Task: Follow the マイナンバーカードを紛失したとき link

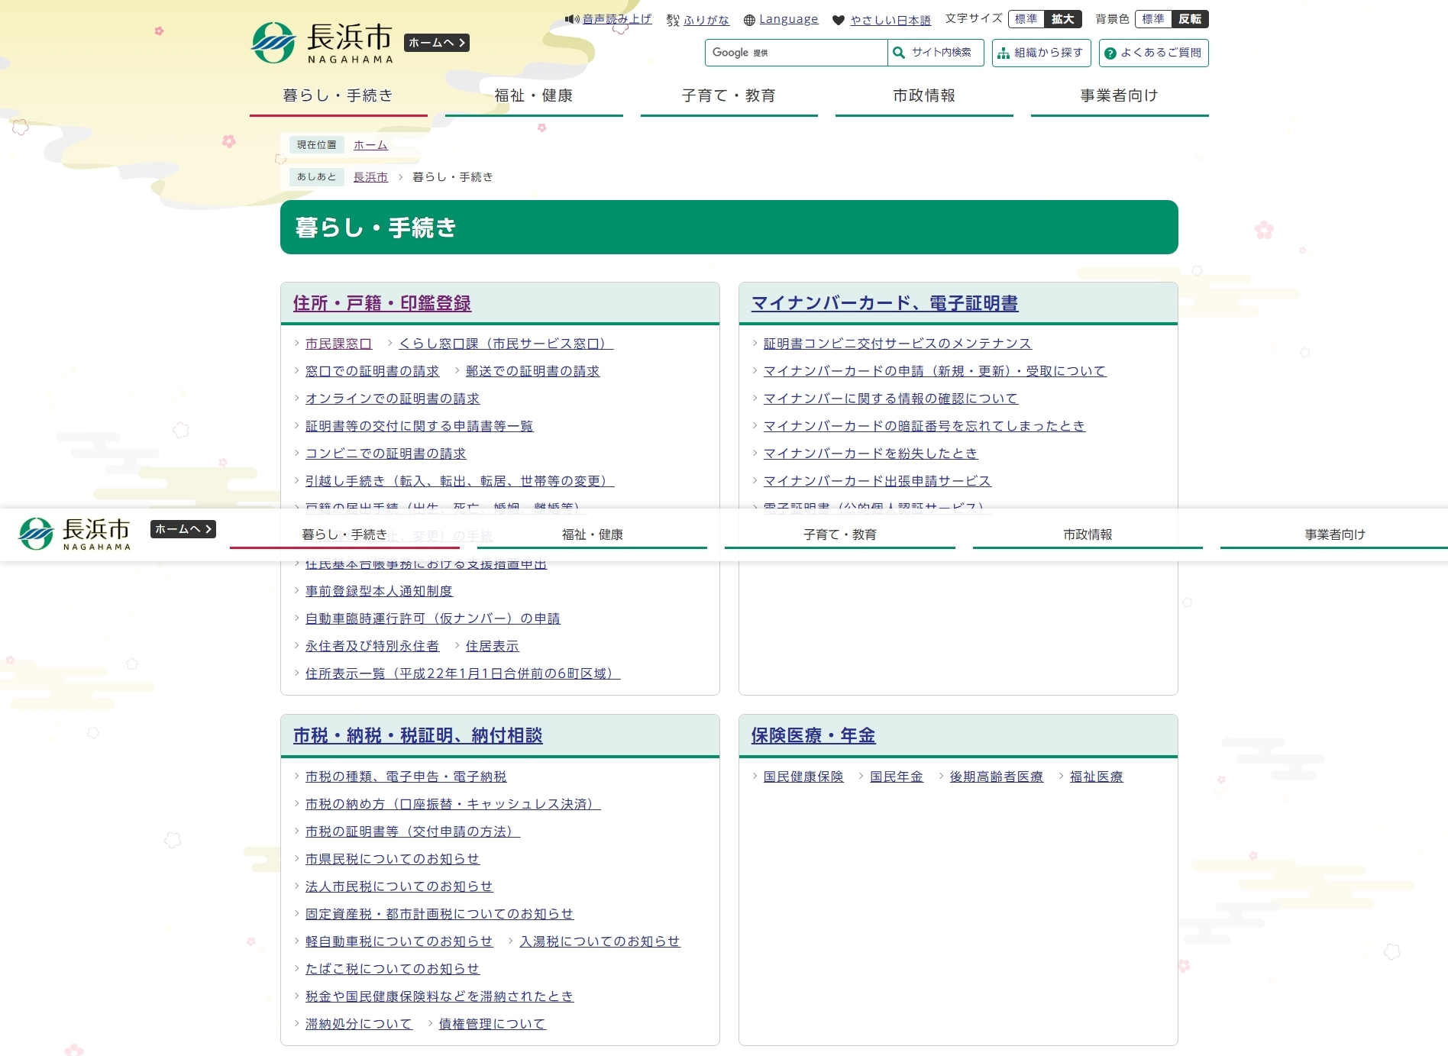Action: [x=870, y=453]
